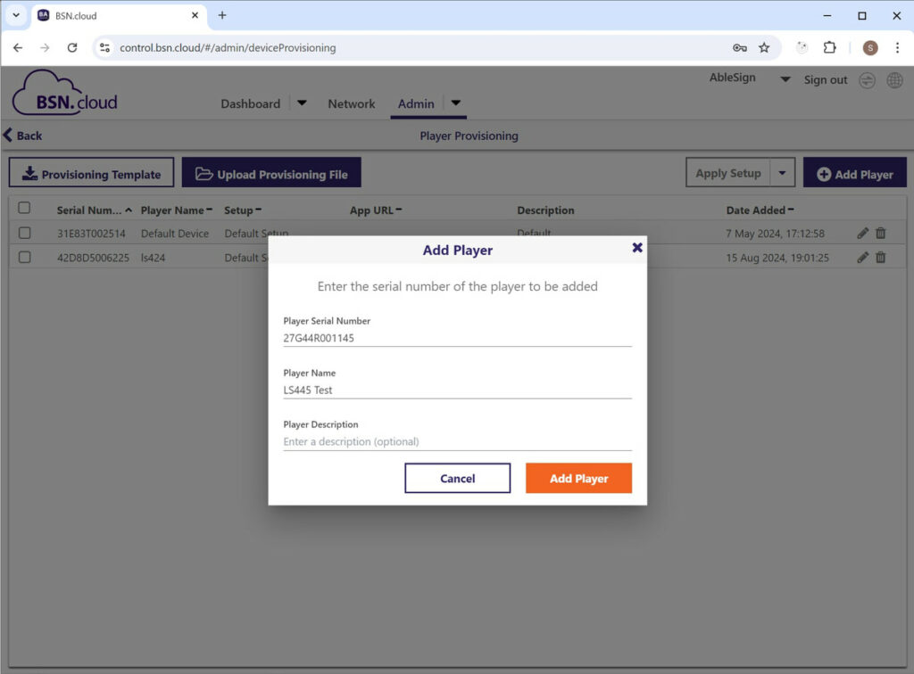
Task: Switch to the Network tab
Action: pos(351,103)
